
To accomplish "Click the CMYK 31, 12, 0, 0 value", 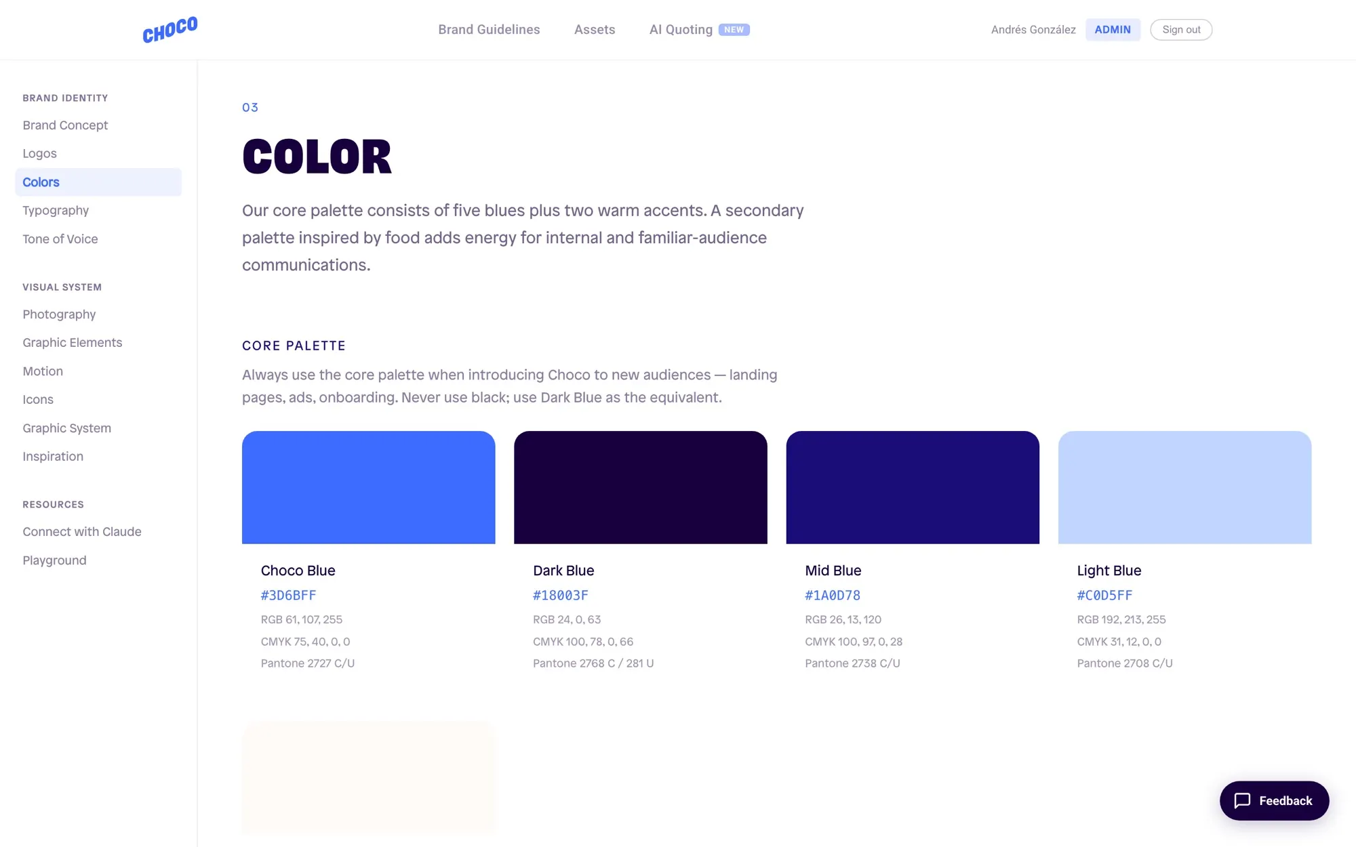I will 1119,642.
